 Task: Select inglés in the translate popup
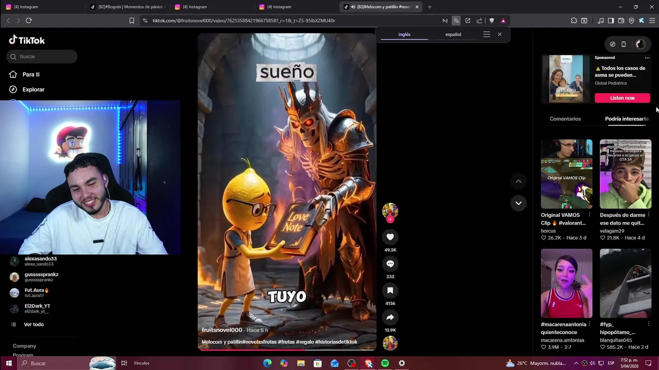404,34
